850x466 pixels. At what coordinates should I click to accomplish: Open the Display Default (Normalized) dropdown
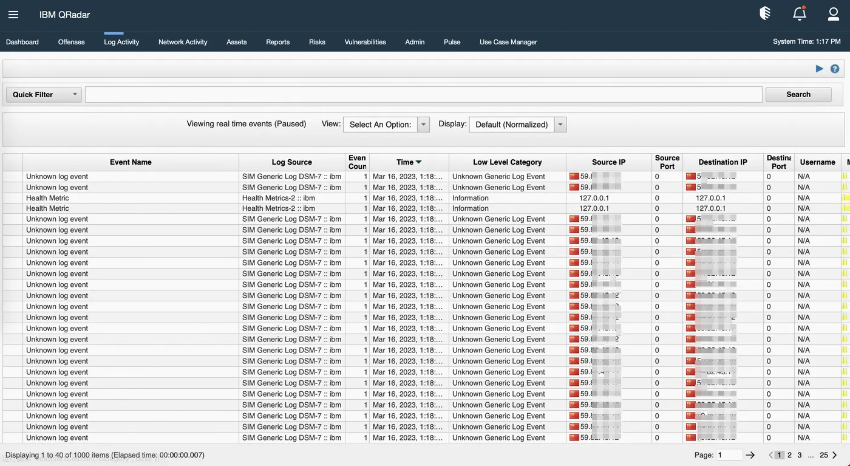(518, 125)
